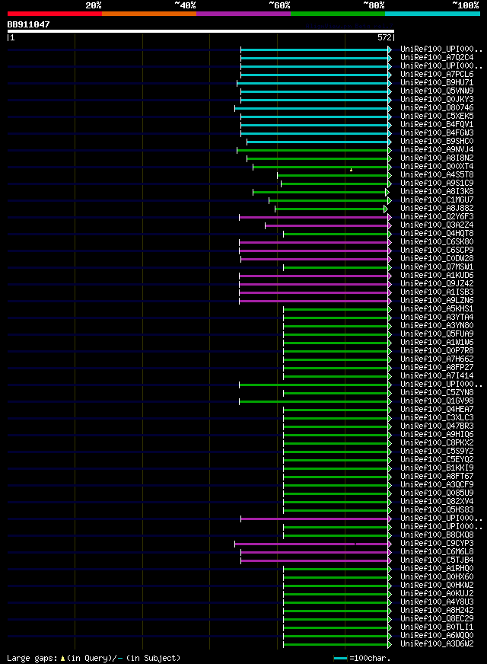Select the UniRef100_B4FQV1 label
The height and width of the screenshot is (664, 487).
[437, 125]
